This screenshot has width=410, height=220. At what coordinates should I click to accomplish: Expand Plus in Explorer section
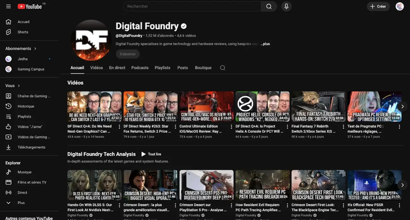point(29,203)
